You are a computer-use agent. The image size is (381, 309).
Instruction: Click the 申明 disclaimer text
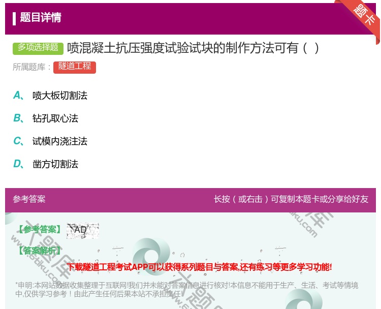click(x=186, y=289)
